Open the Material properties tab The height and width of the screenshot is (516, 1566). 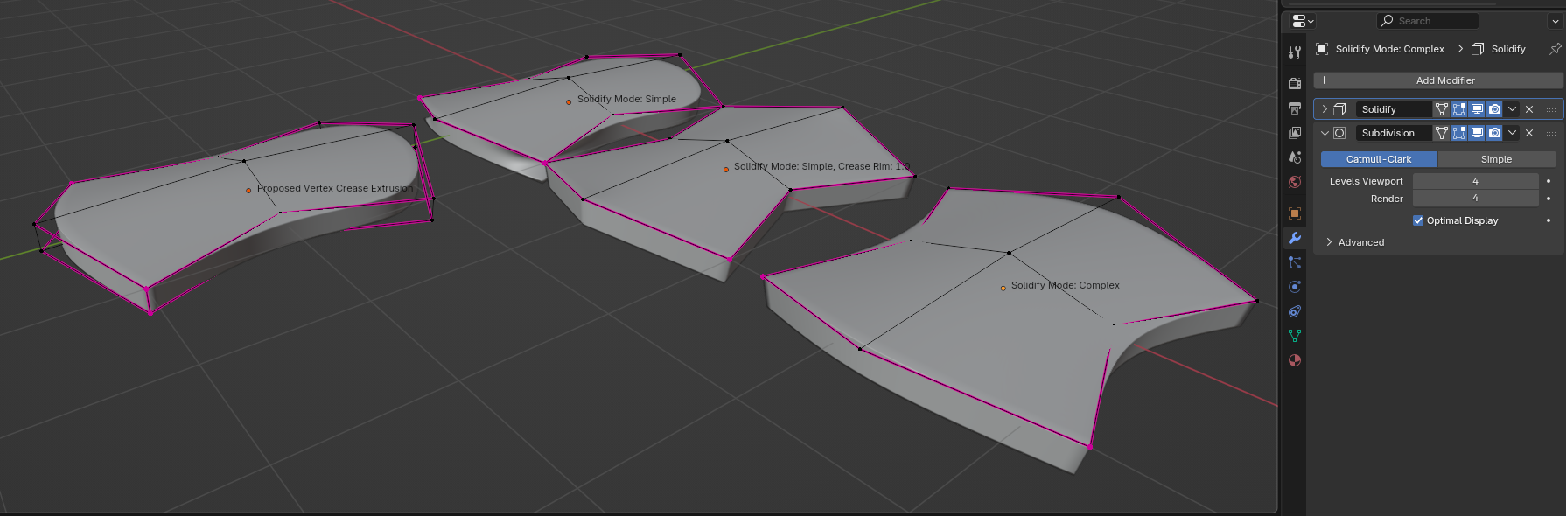click(1295, 360)
